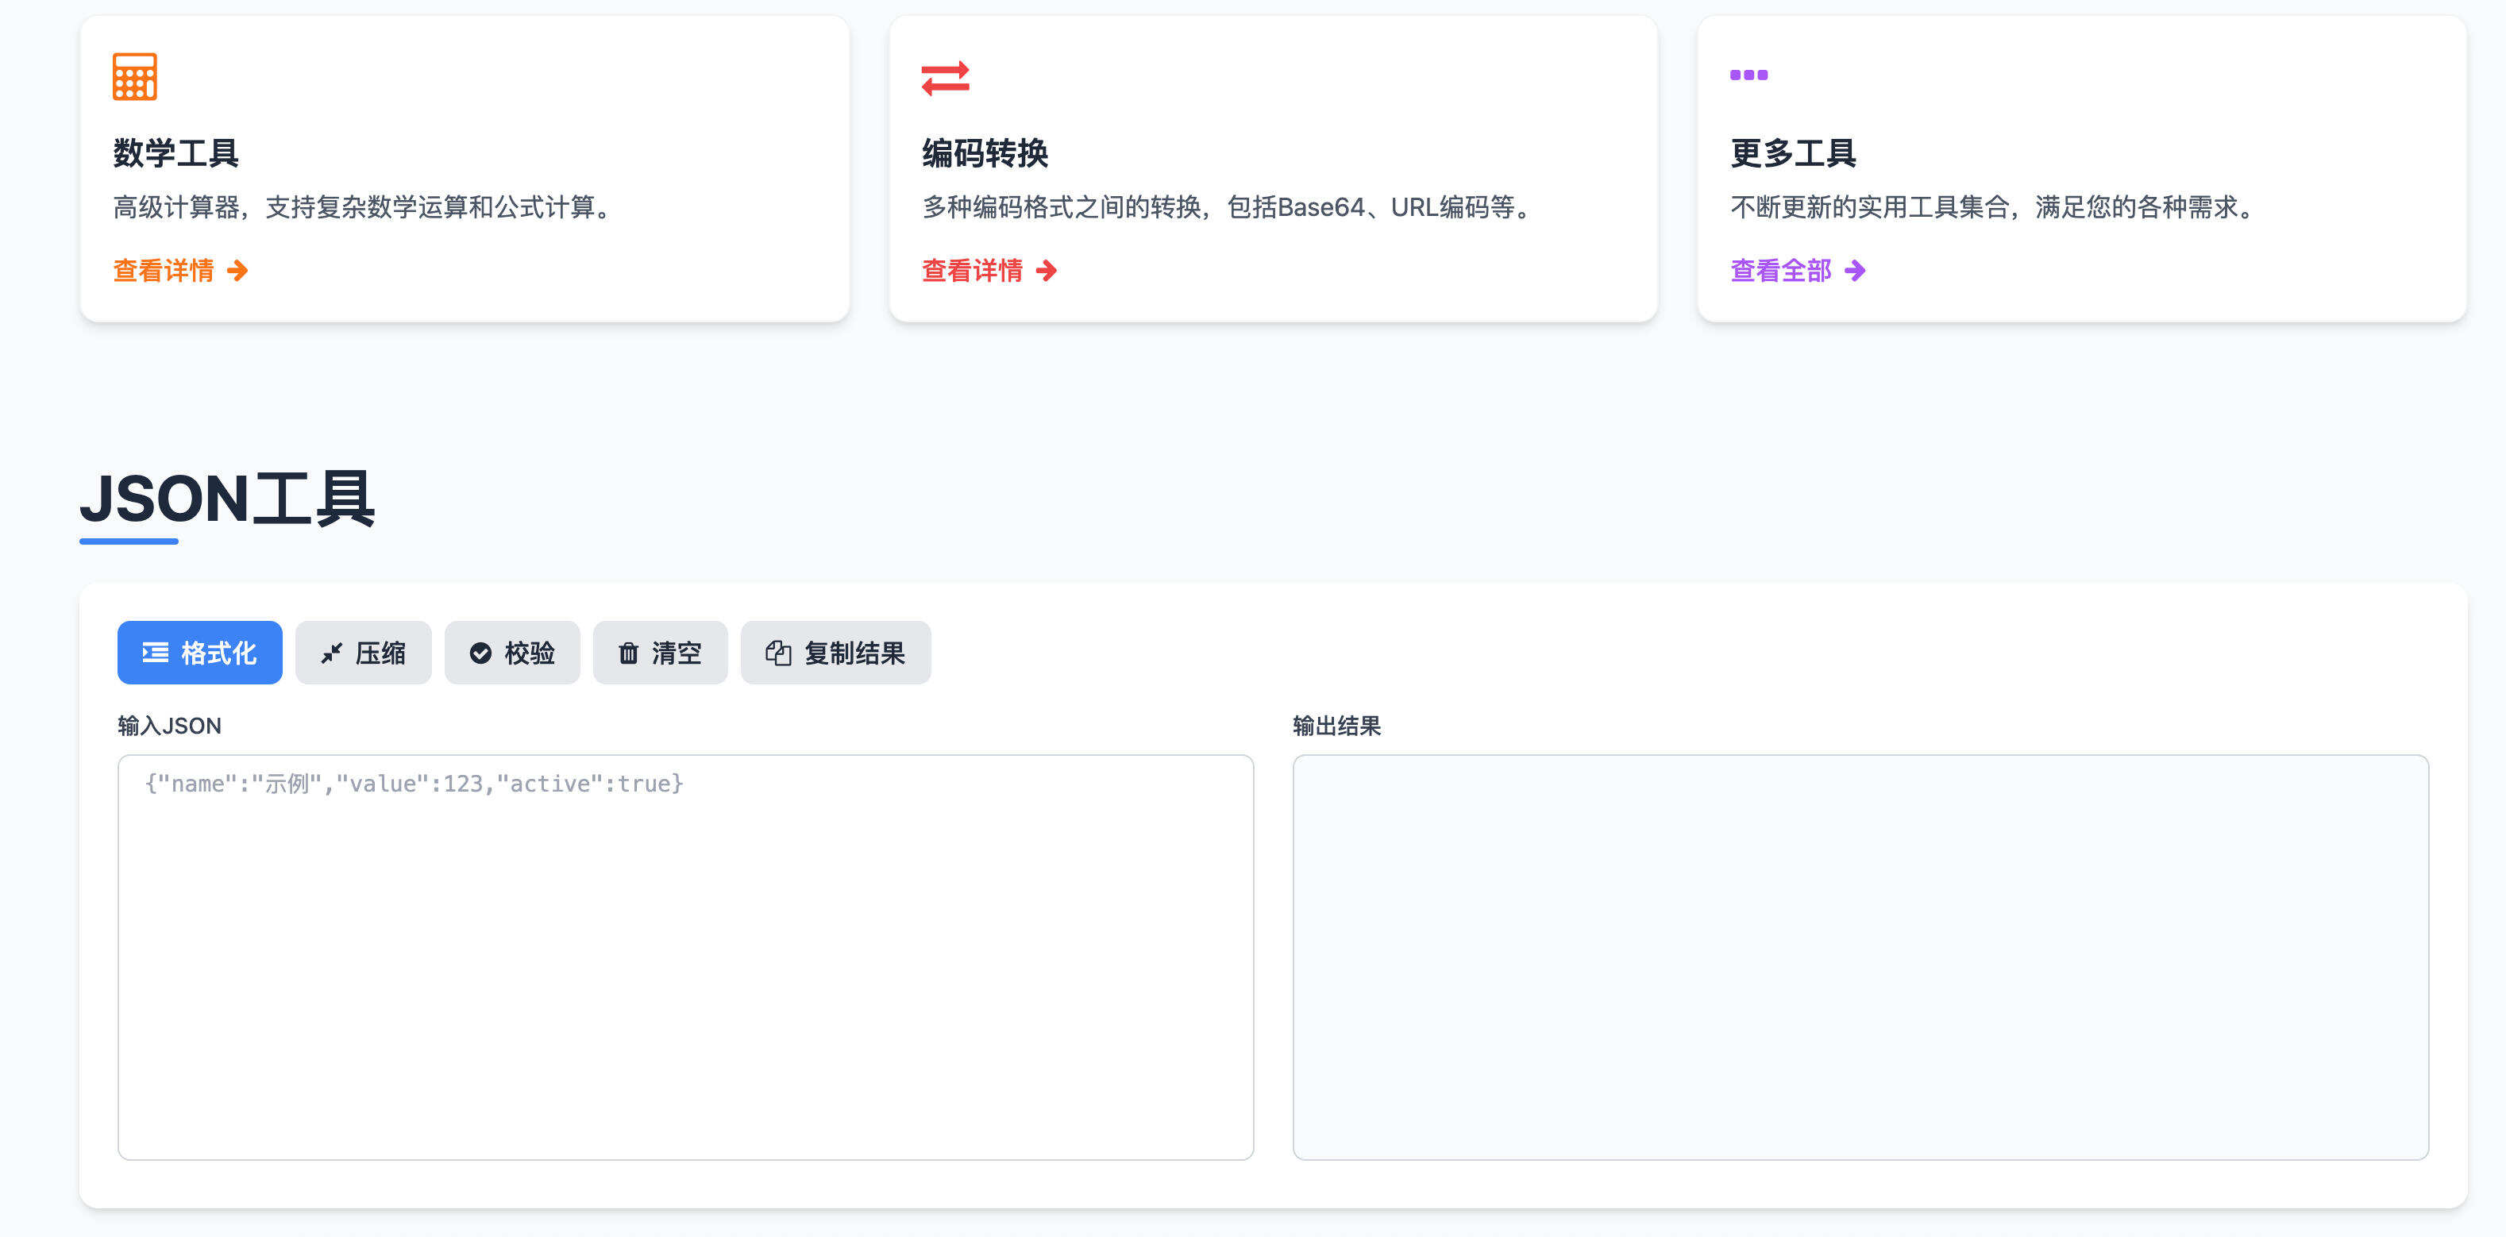
Task: Open the 查看全部 link under 更多工具
Action: pos(1781,271)
